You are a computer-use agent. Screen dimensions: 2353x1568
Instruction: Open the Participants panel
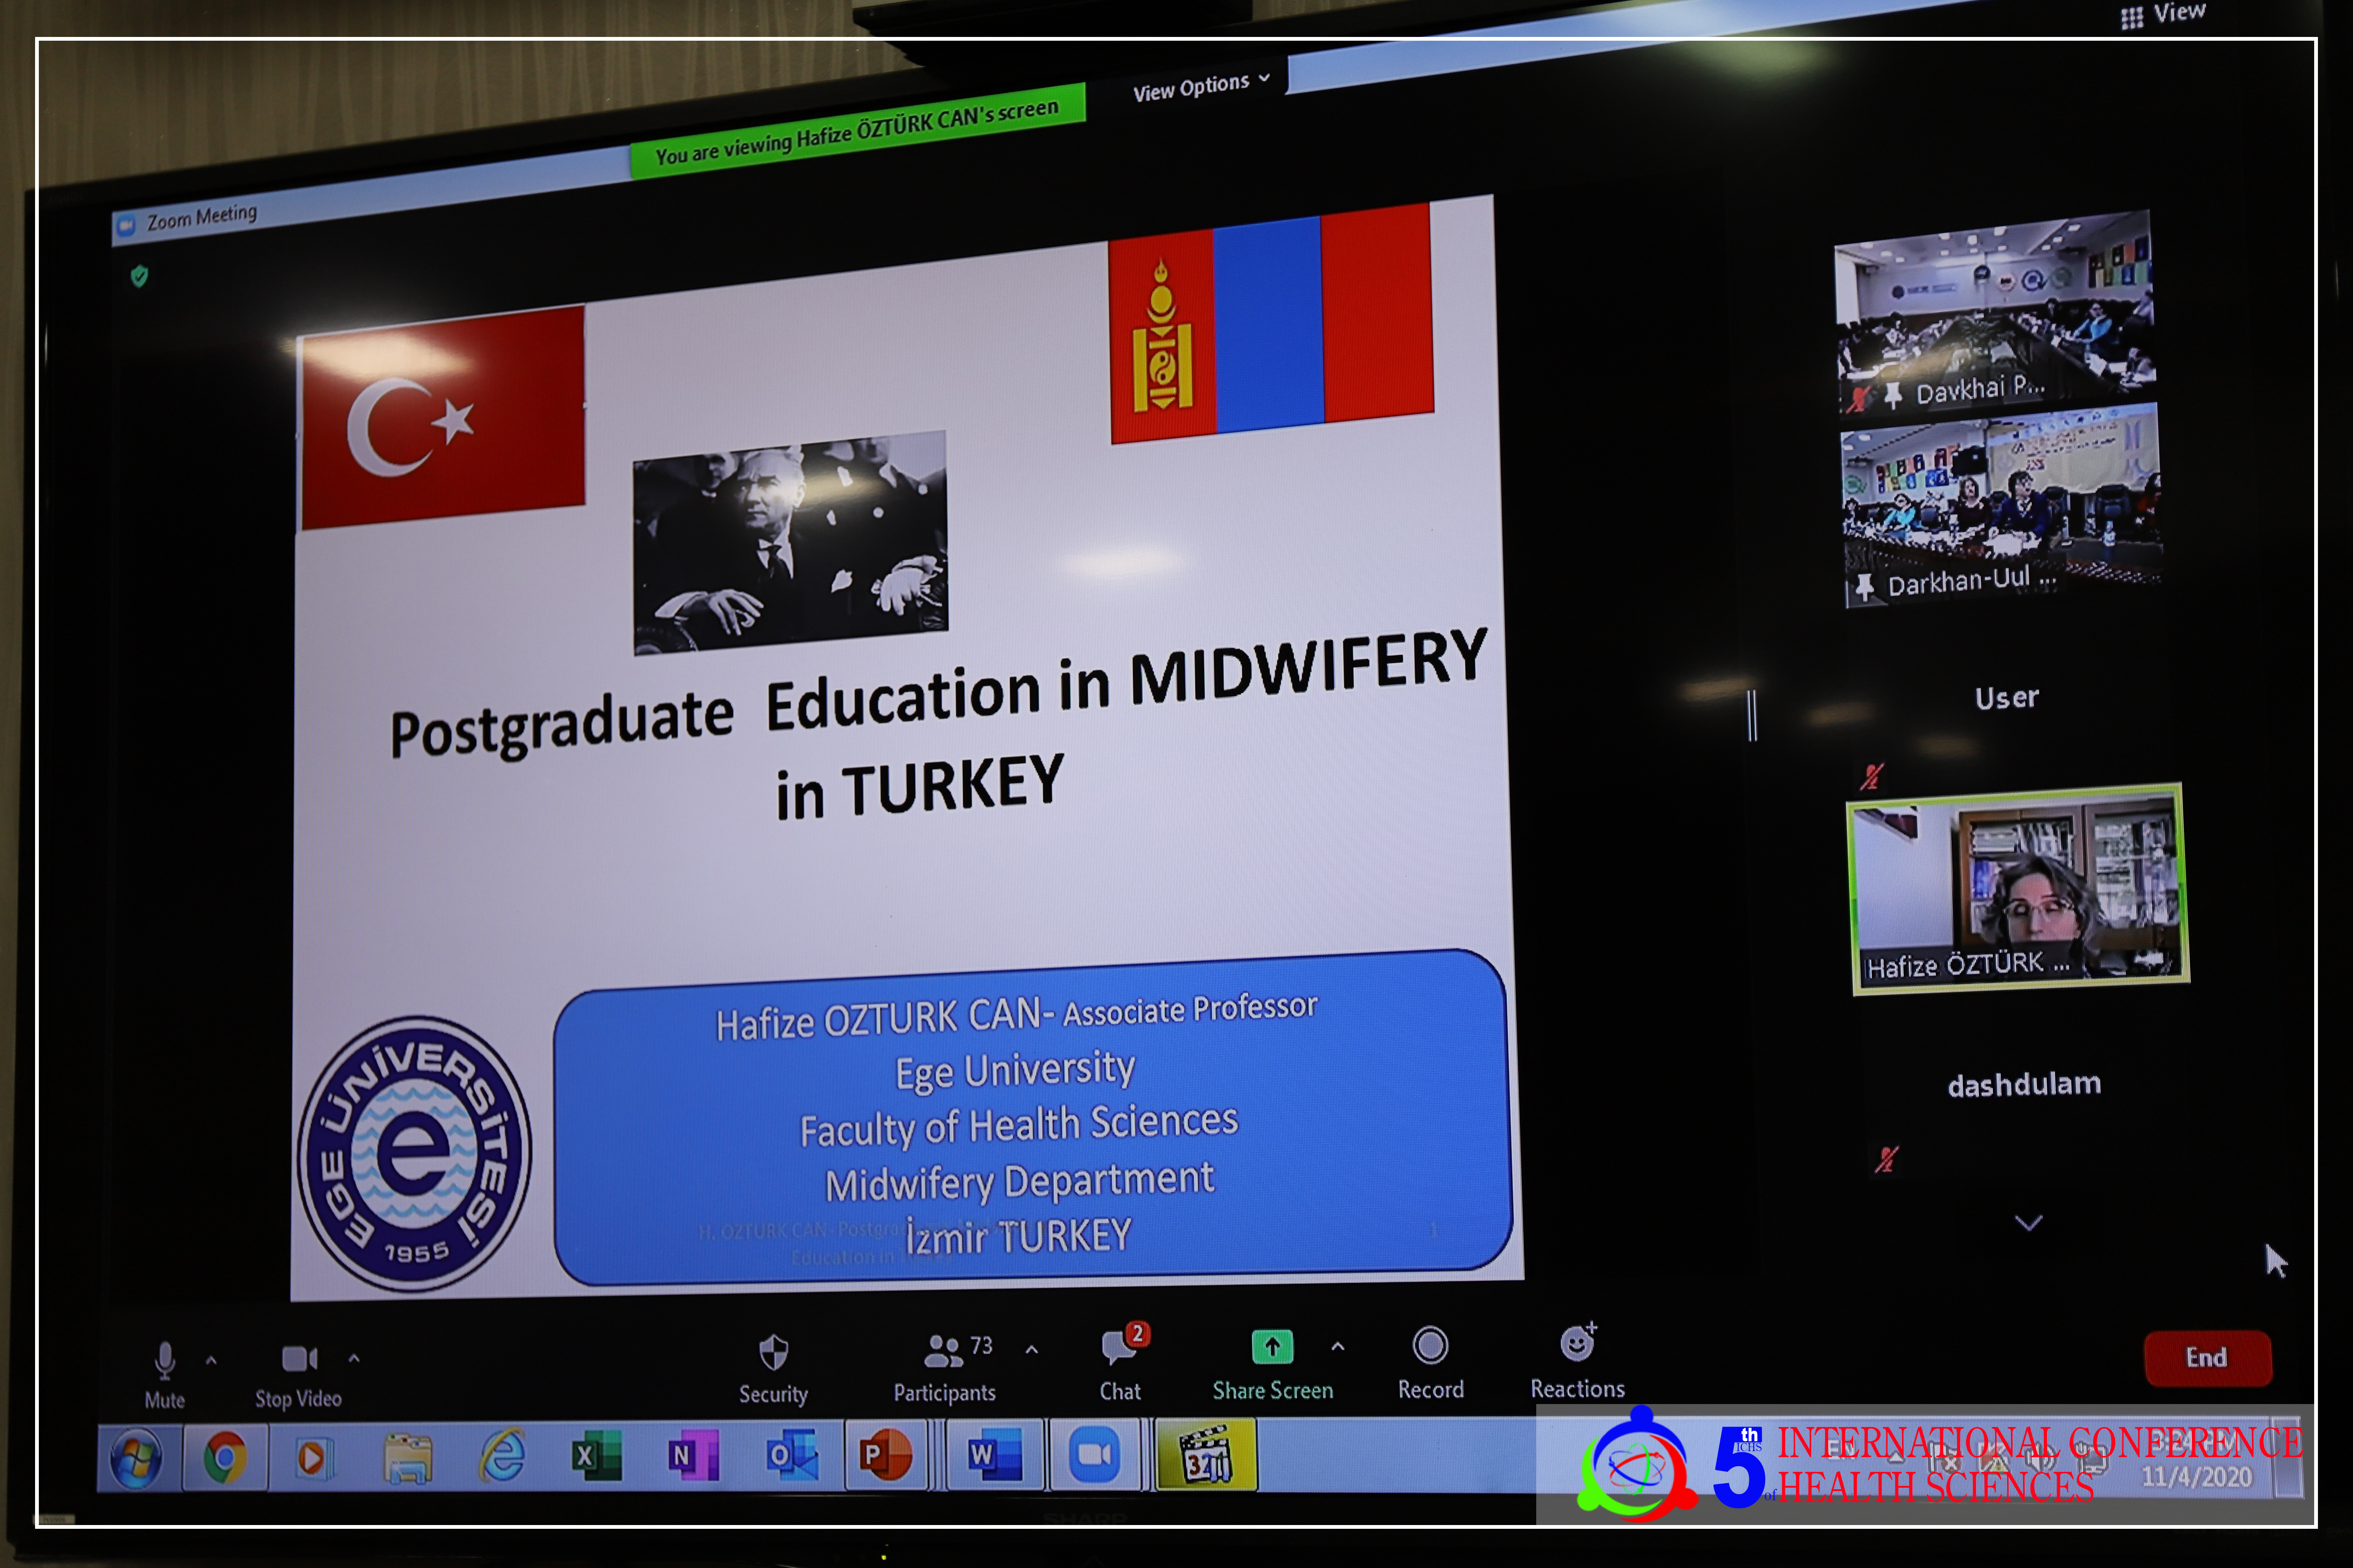click(x=944, y=1367)
